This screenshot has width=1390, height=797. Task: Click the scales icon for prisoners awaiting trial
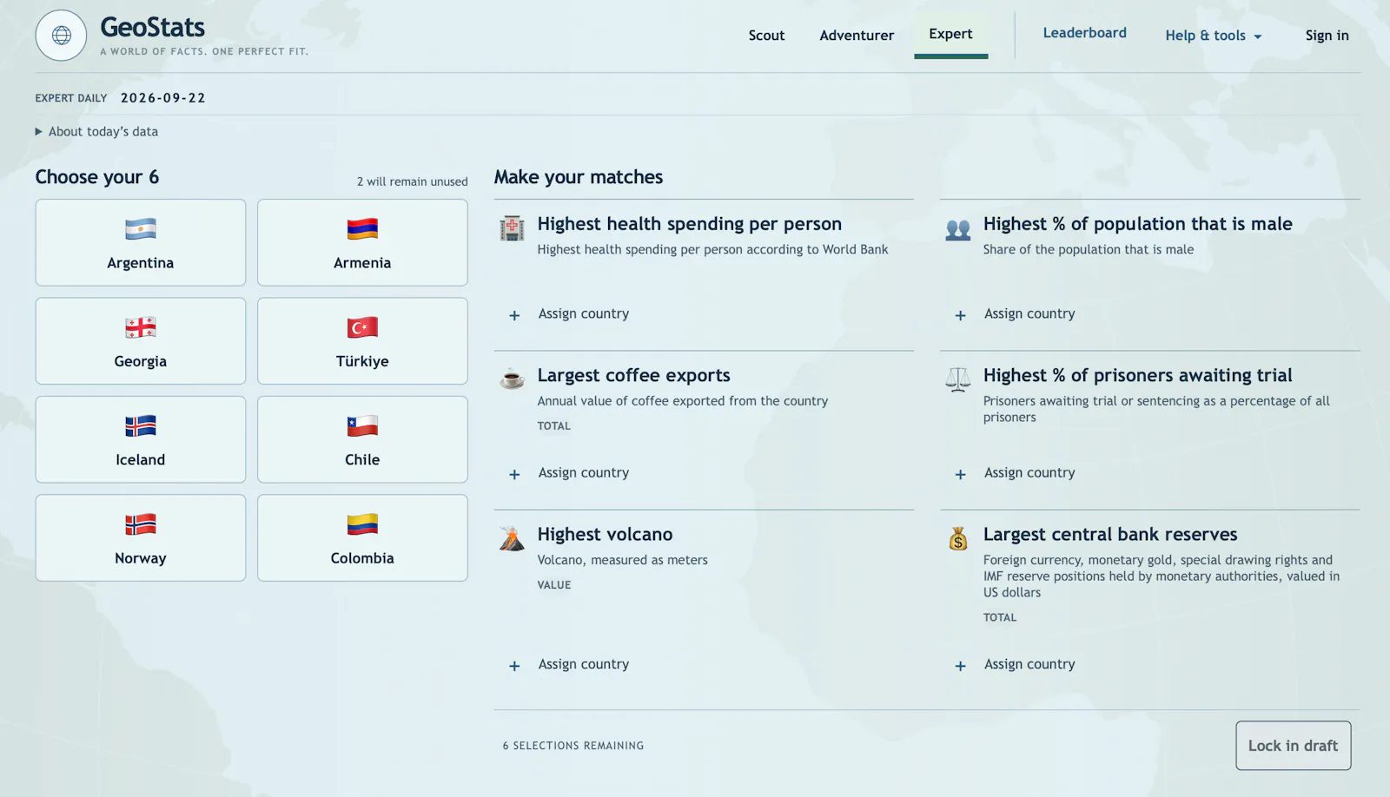click(x=957, y=379)
